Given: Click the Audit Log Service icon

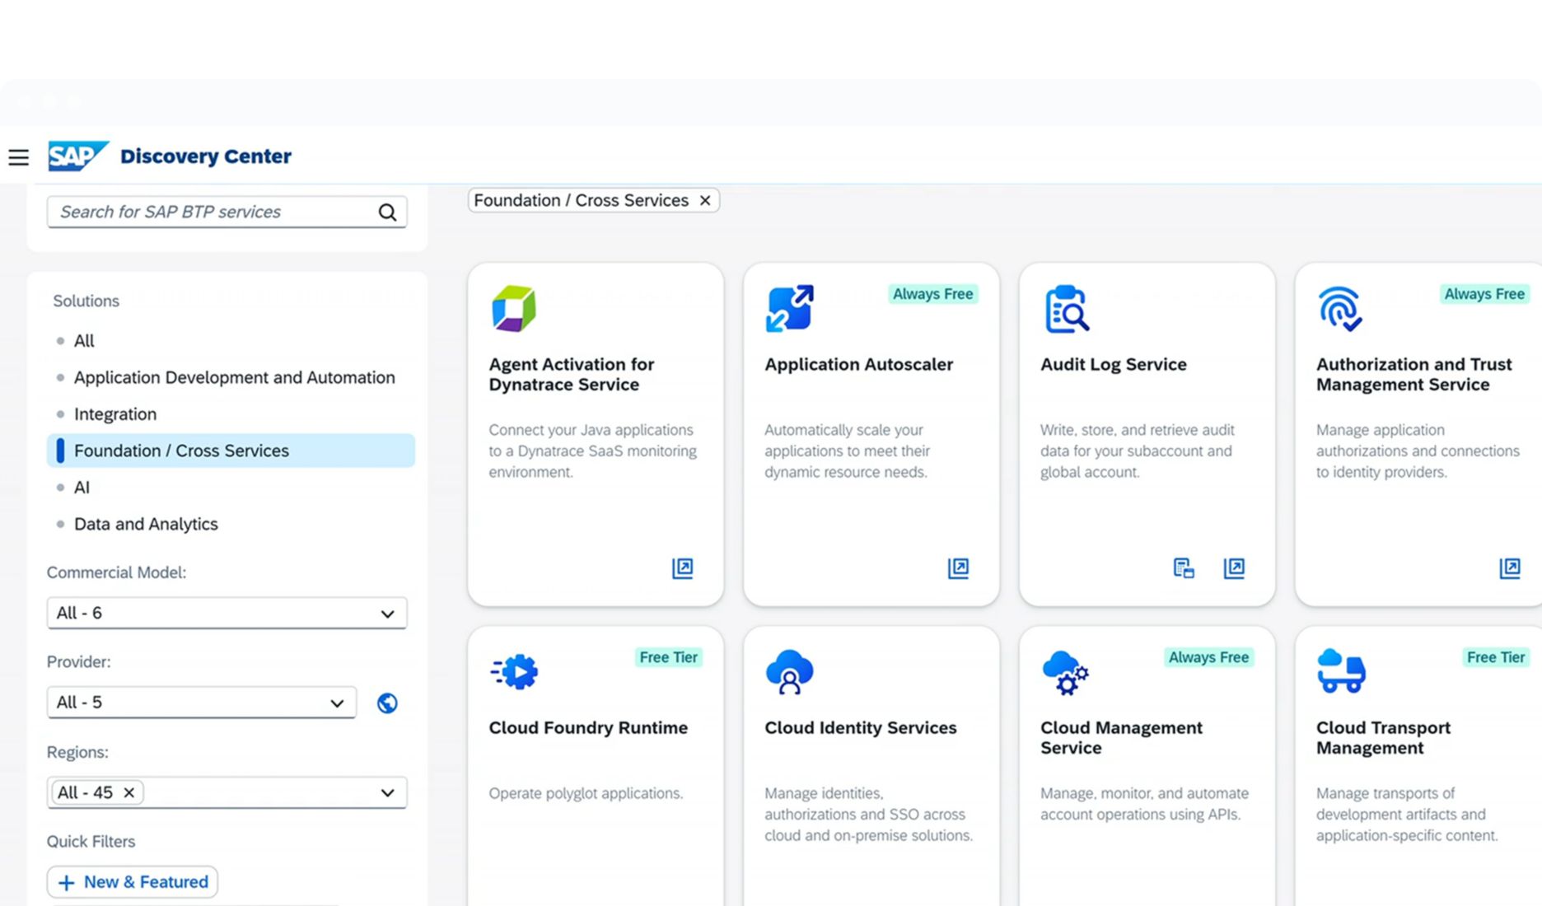Looking at the screenshot, I should click(1067, 309).
